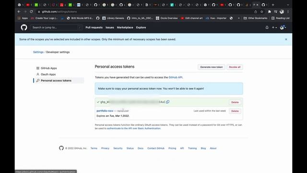Open the intro_to_ML_DSC bookmark
The height and width of the screenshot is (173, 307).
[140, 18]
